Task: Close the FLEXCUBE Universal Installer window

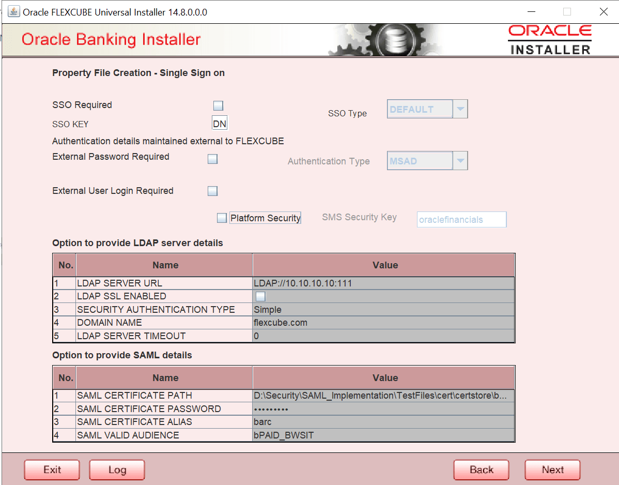Action: tap(603, 11)
